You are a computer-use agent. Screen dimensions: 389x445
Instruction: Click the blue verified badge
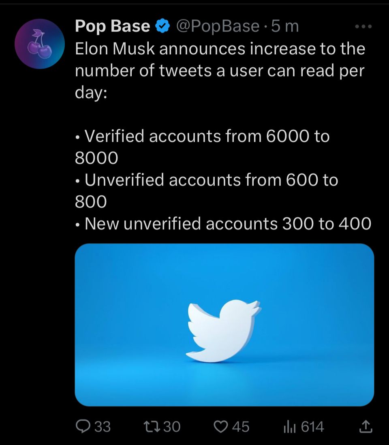click(162, 26)
